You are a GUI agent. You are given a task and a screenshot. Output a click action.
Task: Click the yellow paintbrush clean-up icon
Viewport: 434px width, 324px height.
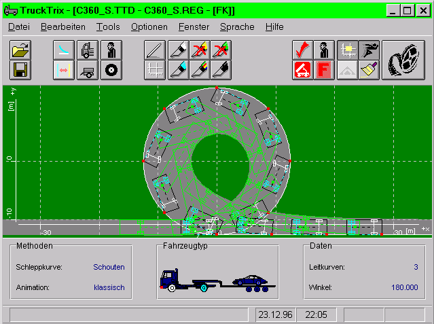click(369, 70)
